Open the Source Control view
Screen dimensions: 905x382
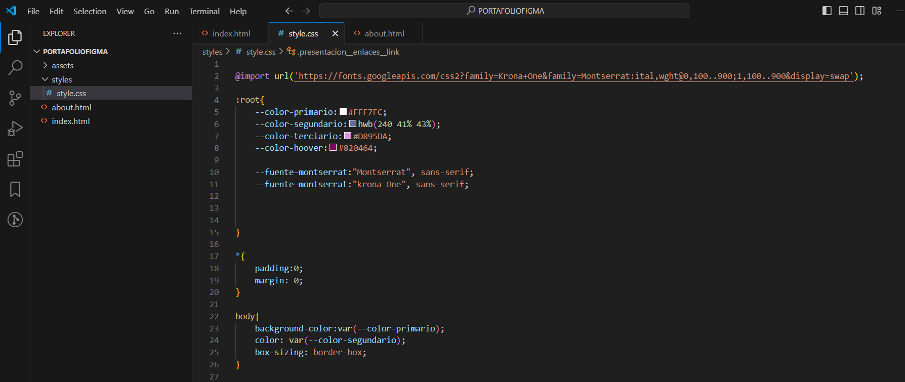click(x=15, y=98)
